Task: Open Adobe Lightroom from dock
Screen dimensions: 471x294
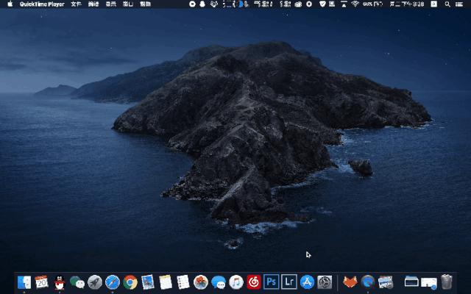Action: [x=289, y=282]
